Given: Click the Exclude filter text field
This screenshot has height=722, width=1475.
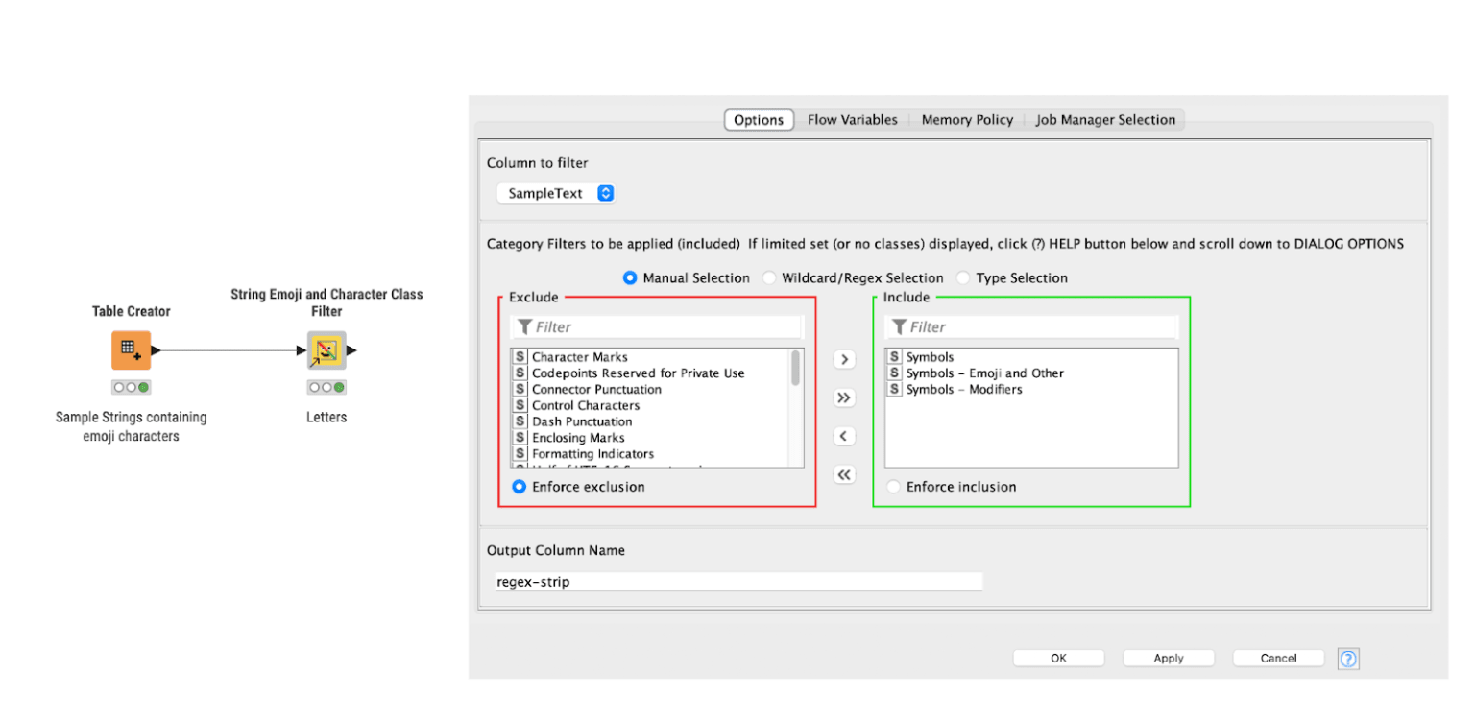Looking at the screenshot, I should pos(657,327).
